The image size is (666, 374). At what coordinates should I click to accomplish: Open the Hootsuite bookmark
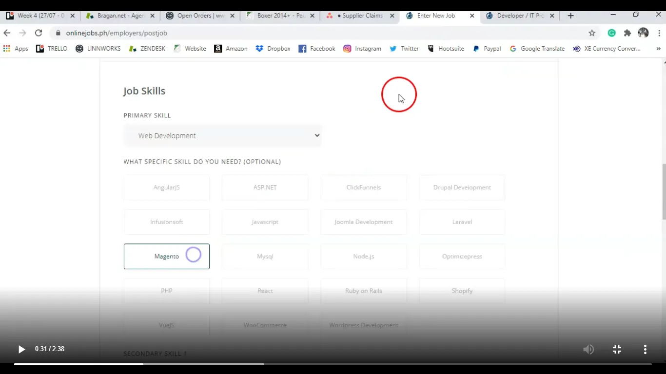point(446,49)
